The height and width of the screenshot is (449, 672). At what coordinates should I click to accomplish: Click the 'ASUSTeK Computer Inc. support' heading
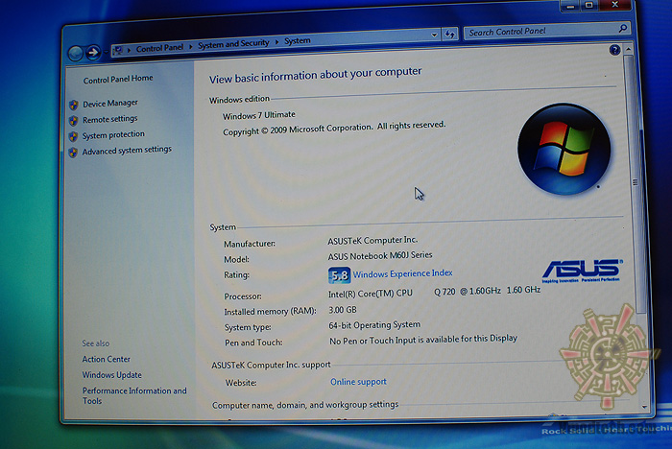point(271,365)
